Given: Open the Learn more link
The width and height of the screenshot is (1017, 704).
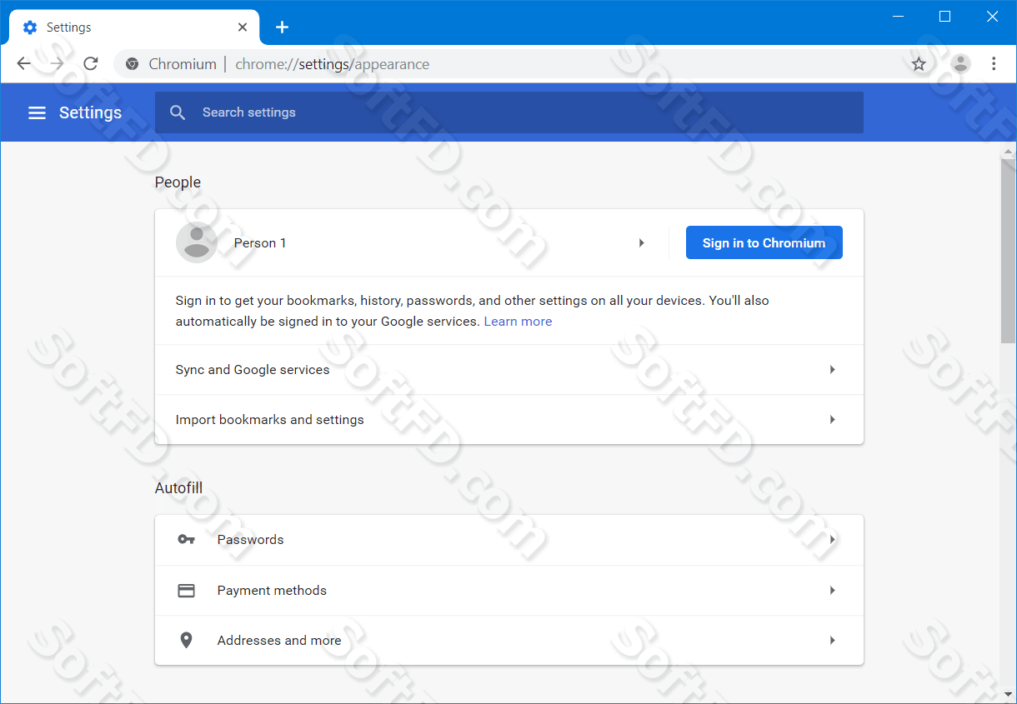Looking at the screenshot, I should pos(518,322).
